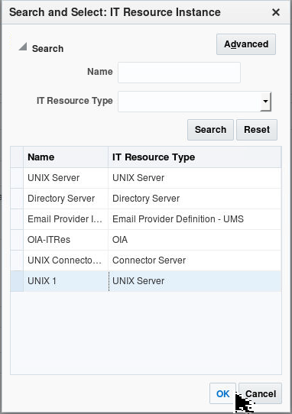Click Email Provider Definition - UMS type cell
Image resolution: width=292 pixels, height=414 pixels.
point(194,219)
